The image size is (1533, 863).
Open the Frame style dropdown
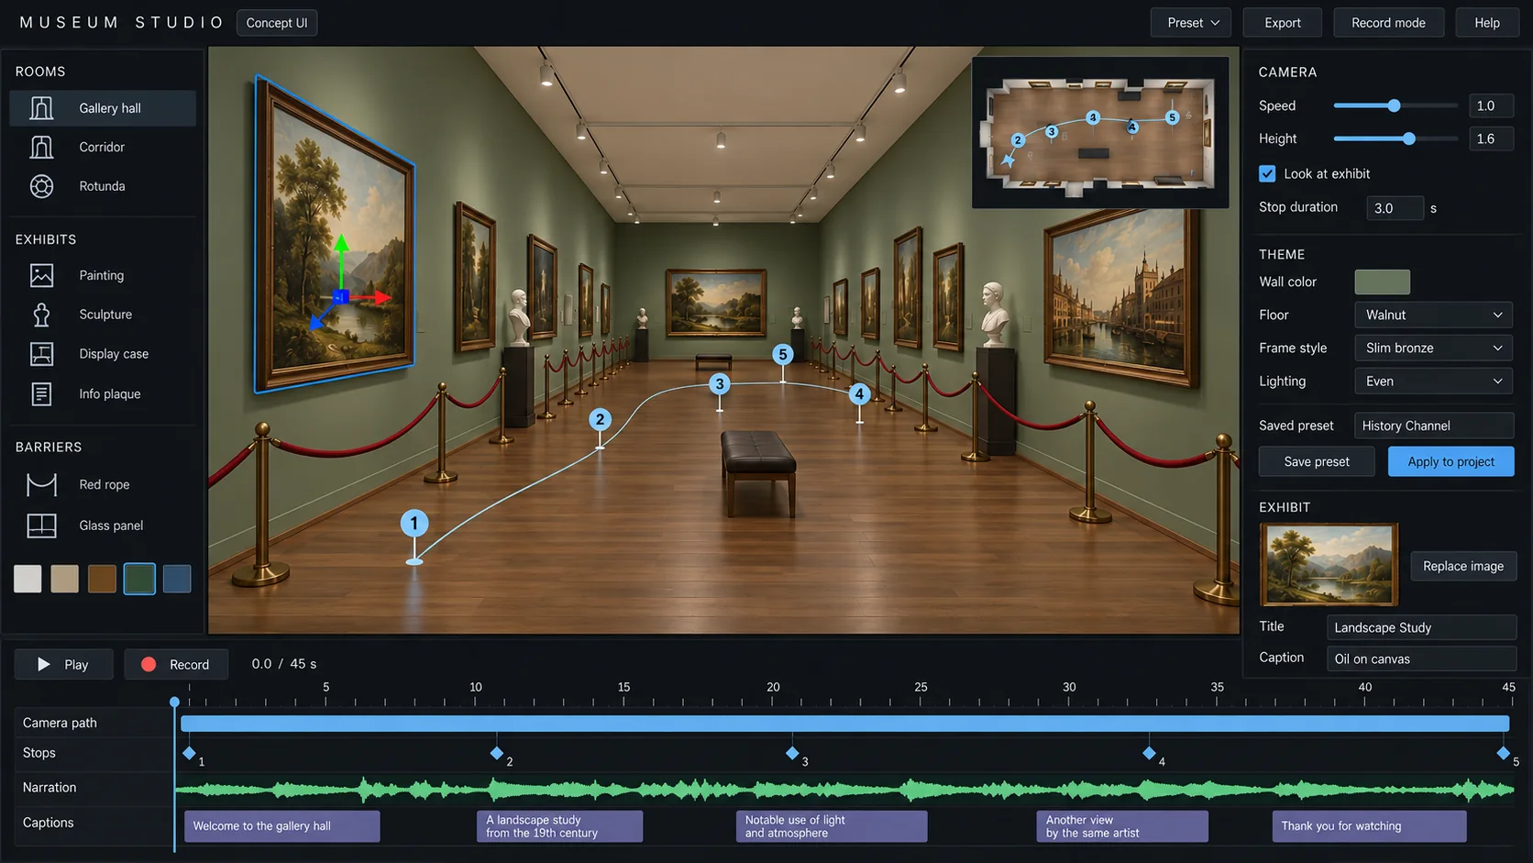pos(1433,348)
